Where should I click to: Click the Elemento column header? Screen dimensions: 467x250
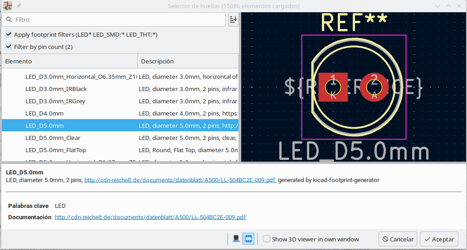[69, 61]
